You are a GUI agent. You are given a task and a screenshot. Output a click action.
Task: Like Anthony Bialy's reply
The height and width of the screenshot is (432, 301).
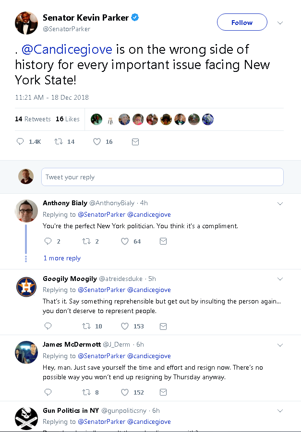[x=125, y=241]
